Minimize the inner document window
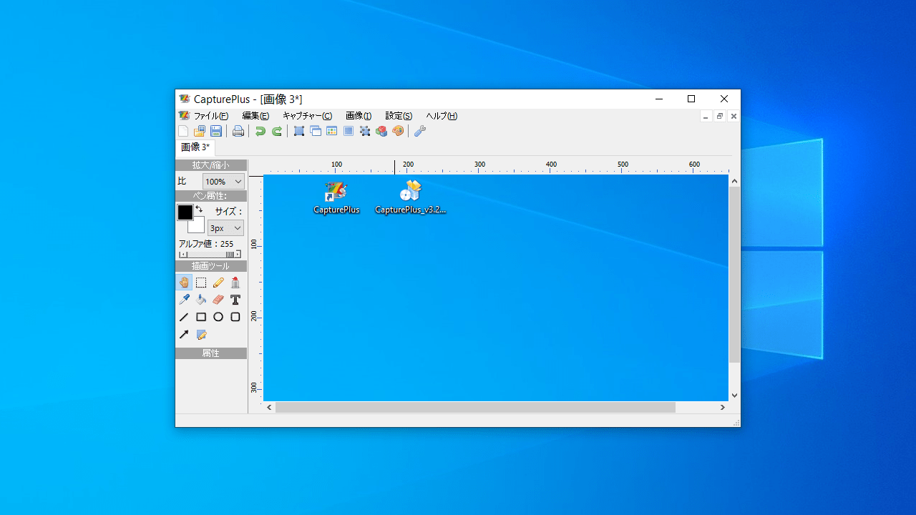Image resolution: width=916 pixels, height=515 pixels. coord(706,116)
